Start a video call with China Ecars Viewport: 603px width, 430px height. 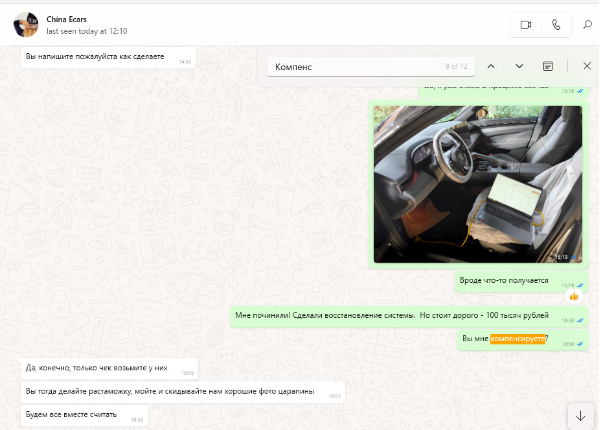point(526,25)
